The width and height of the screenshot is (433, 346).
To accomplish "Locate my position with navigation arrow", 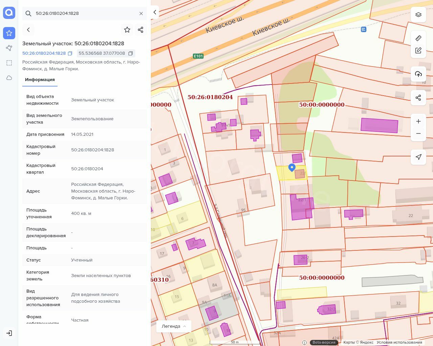I will point(418,157).
